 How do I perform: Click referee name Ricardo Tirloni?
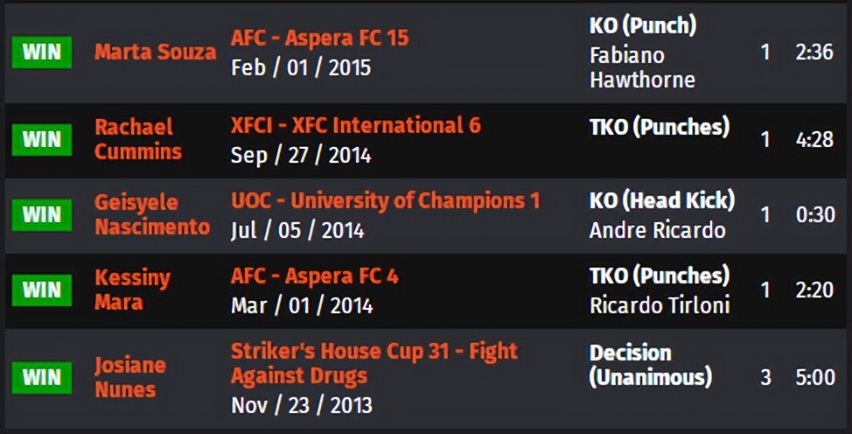click(660, 306)
